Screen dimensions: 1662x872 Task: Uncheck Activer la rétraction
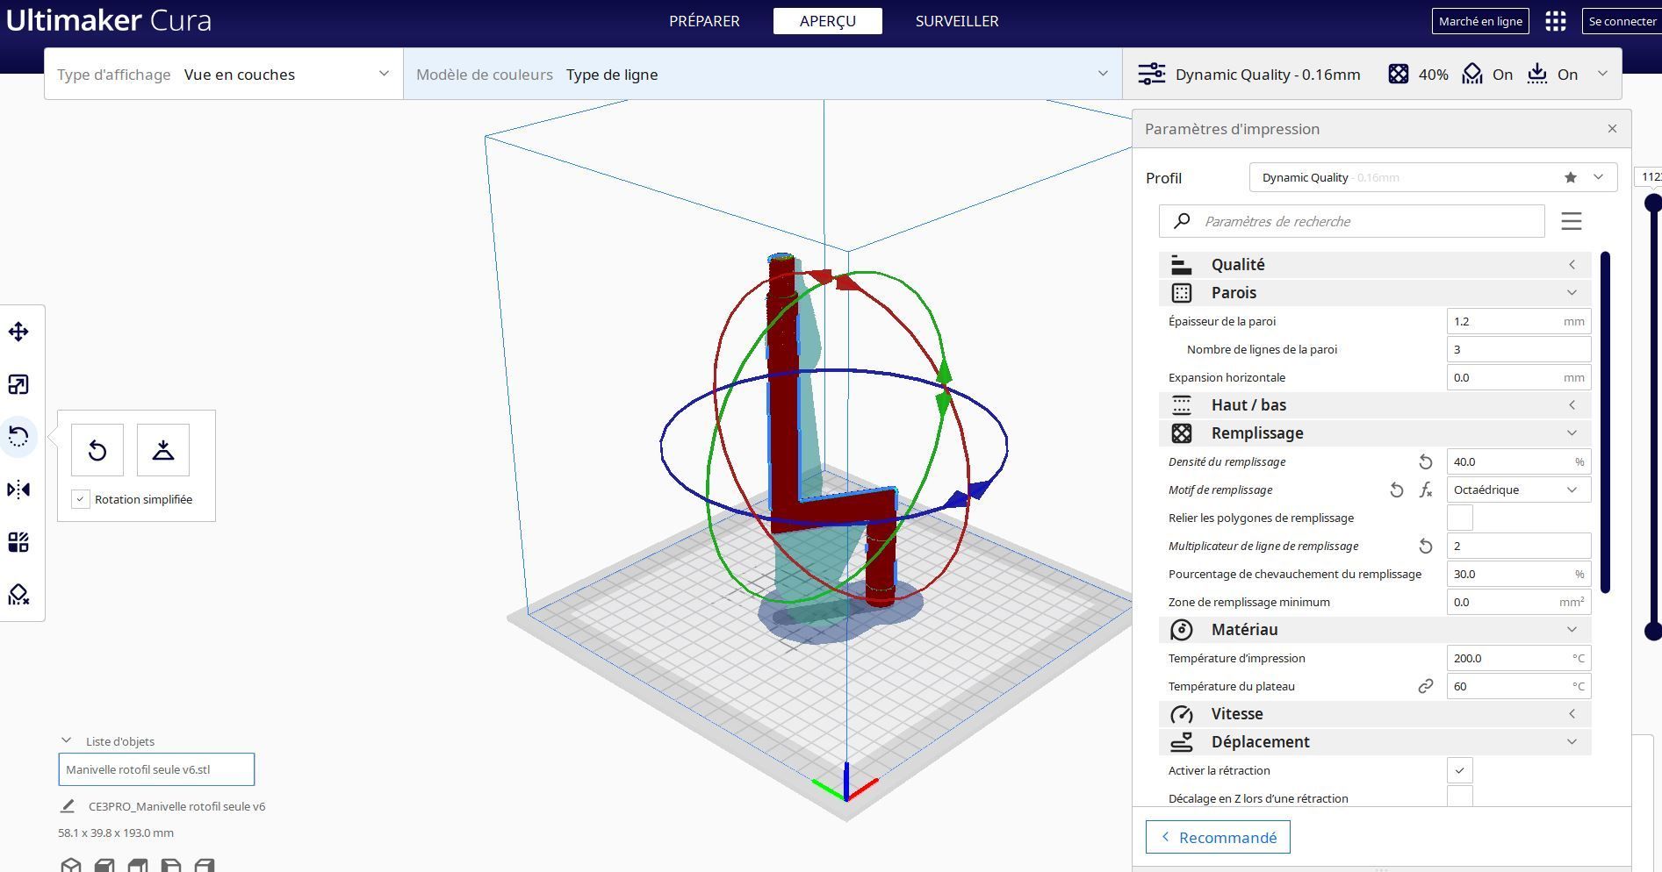tap(1460, 770)
